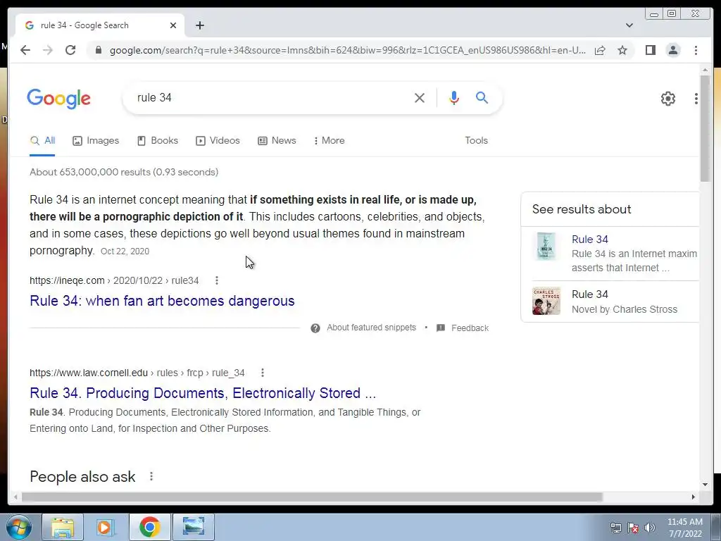Click the taskbar clock 11:45 AM
The image size is (721, 541).
(x=684, y=528)
